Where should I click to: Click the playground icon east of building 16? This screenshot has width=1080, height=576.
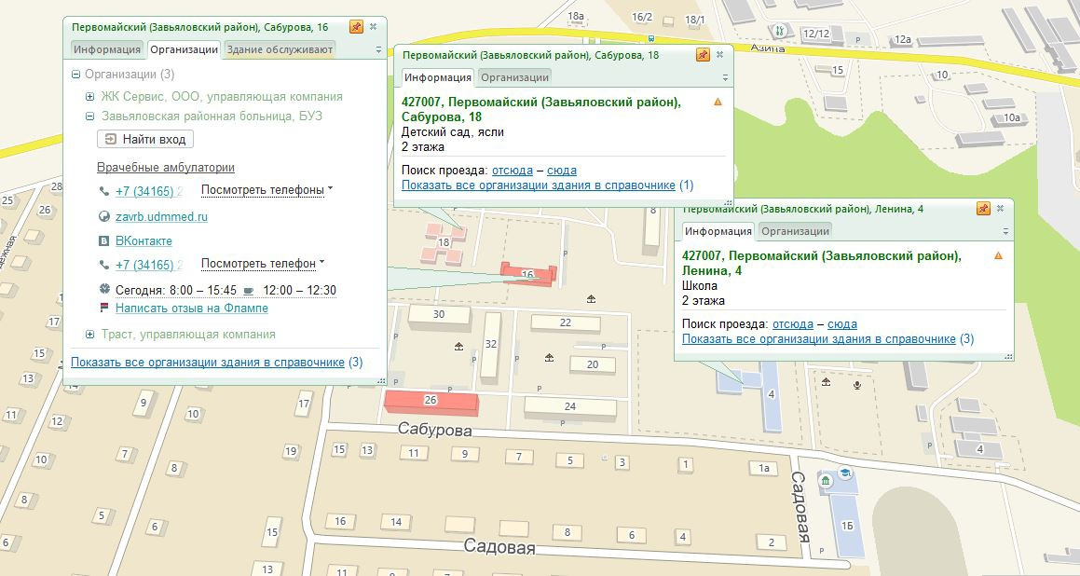click(x=591, y=298)
